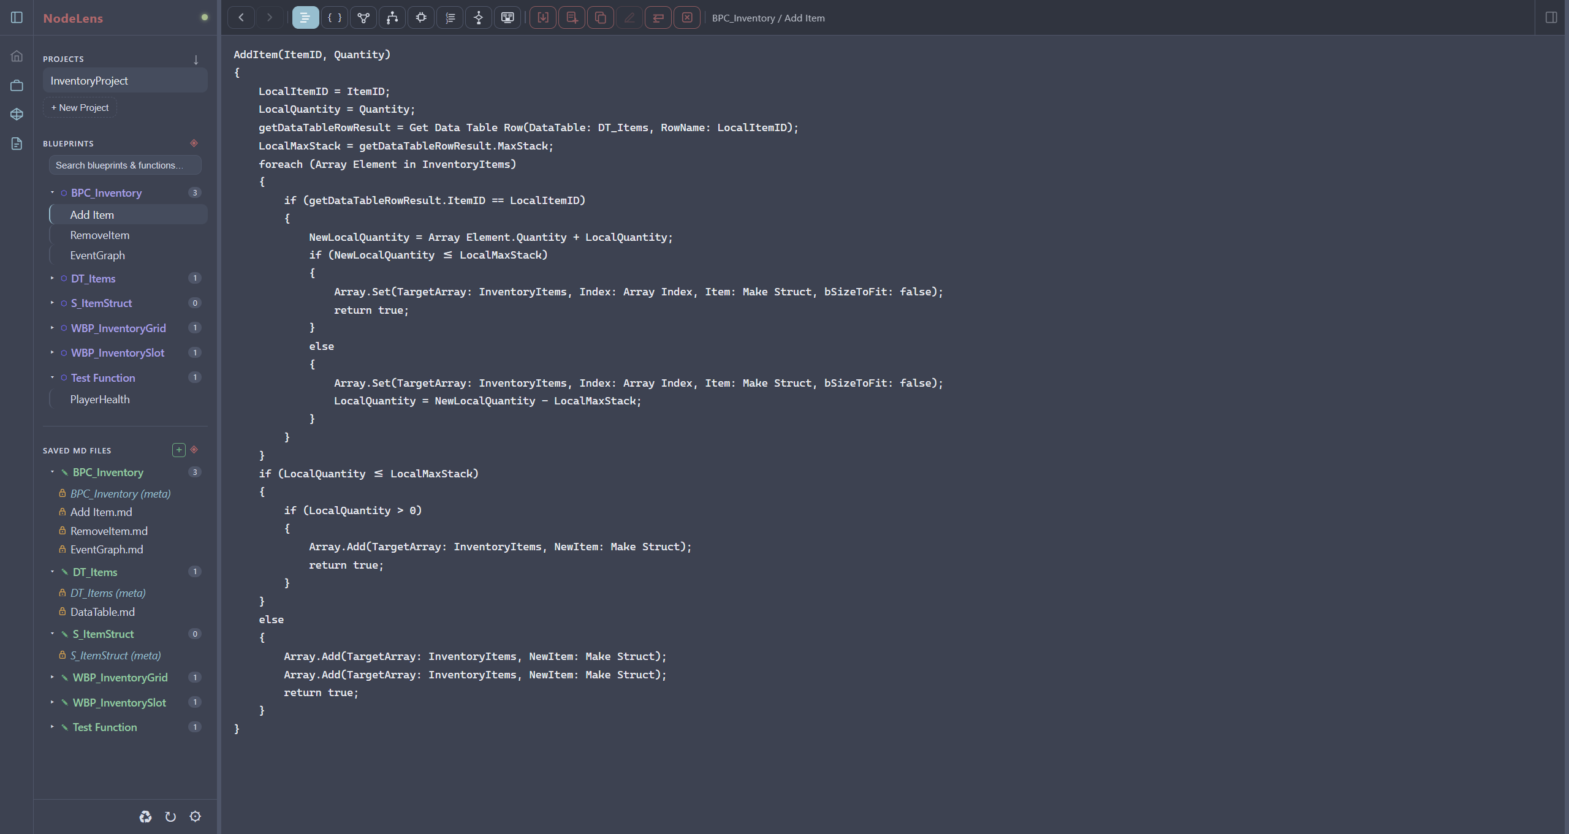The height and width of the screenshot is (834, 1569).
Task: Go forward with the right arrow button
Action: click(270, 18)
